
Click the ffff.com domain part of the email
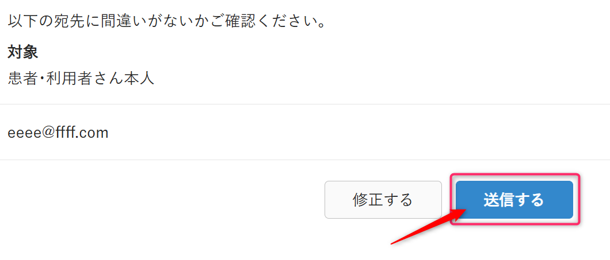coord(83,133)
